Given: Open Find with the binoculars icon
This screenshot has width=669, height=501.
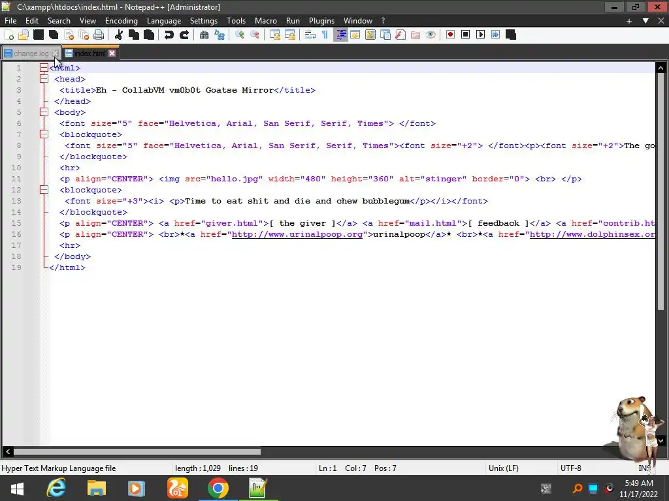Looking at the screenshot, I should pyautogui.click(x=204, y=35).
